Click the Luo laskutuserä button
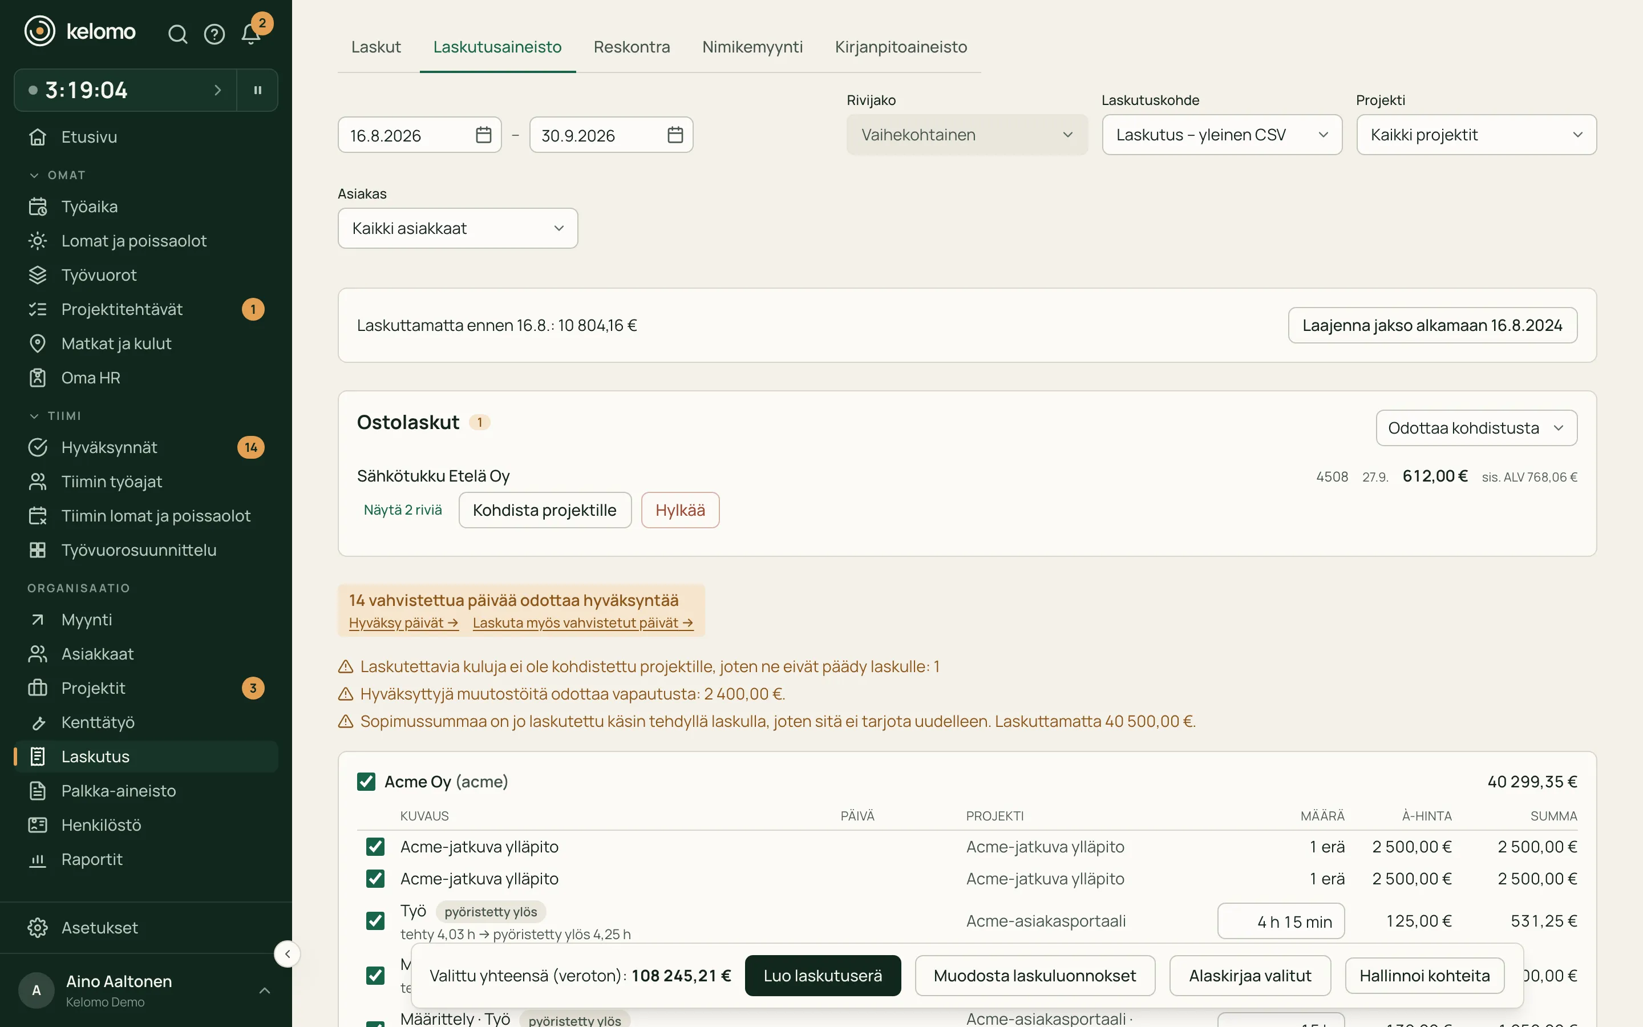This screenshot has width=1643, height=1027. [822, 976]
